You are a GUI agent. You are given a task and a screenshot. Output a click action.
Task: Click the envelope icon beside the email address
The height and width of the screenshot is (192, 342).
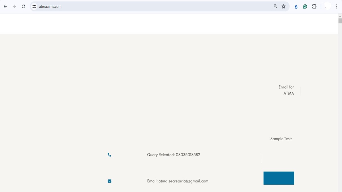(109, 181)
